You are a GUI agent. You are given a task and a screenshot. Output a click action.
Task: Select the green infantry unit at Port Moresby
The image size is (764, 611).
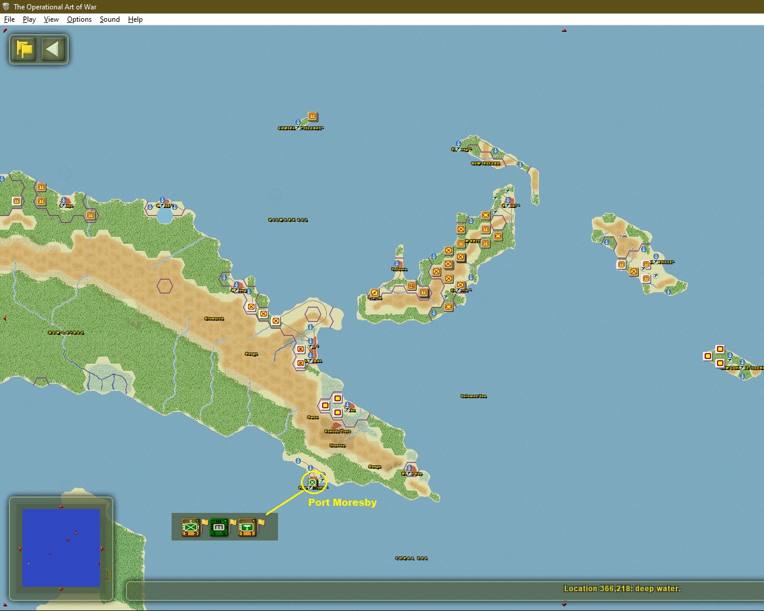313,483
